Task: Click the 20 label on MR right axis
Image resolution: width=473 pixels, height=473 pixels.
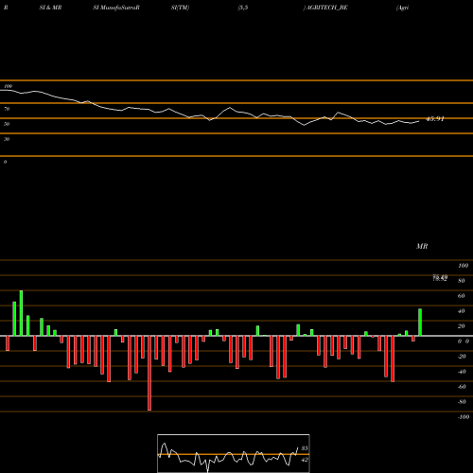Action: point(462,326)
